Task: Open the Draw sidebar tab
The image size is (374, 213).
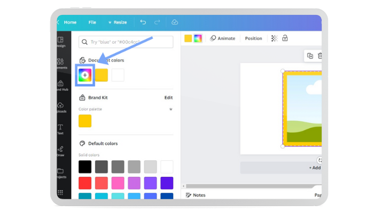Action: click(x=60, y=151)
